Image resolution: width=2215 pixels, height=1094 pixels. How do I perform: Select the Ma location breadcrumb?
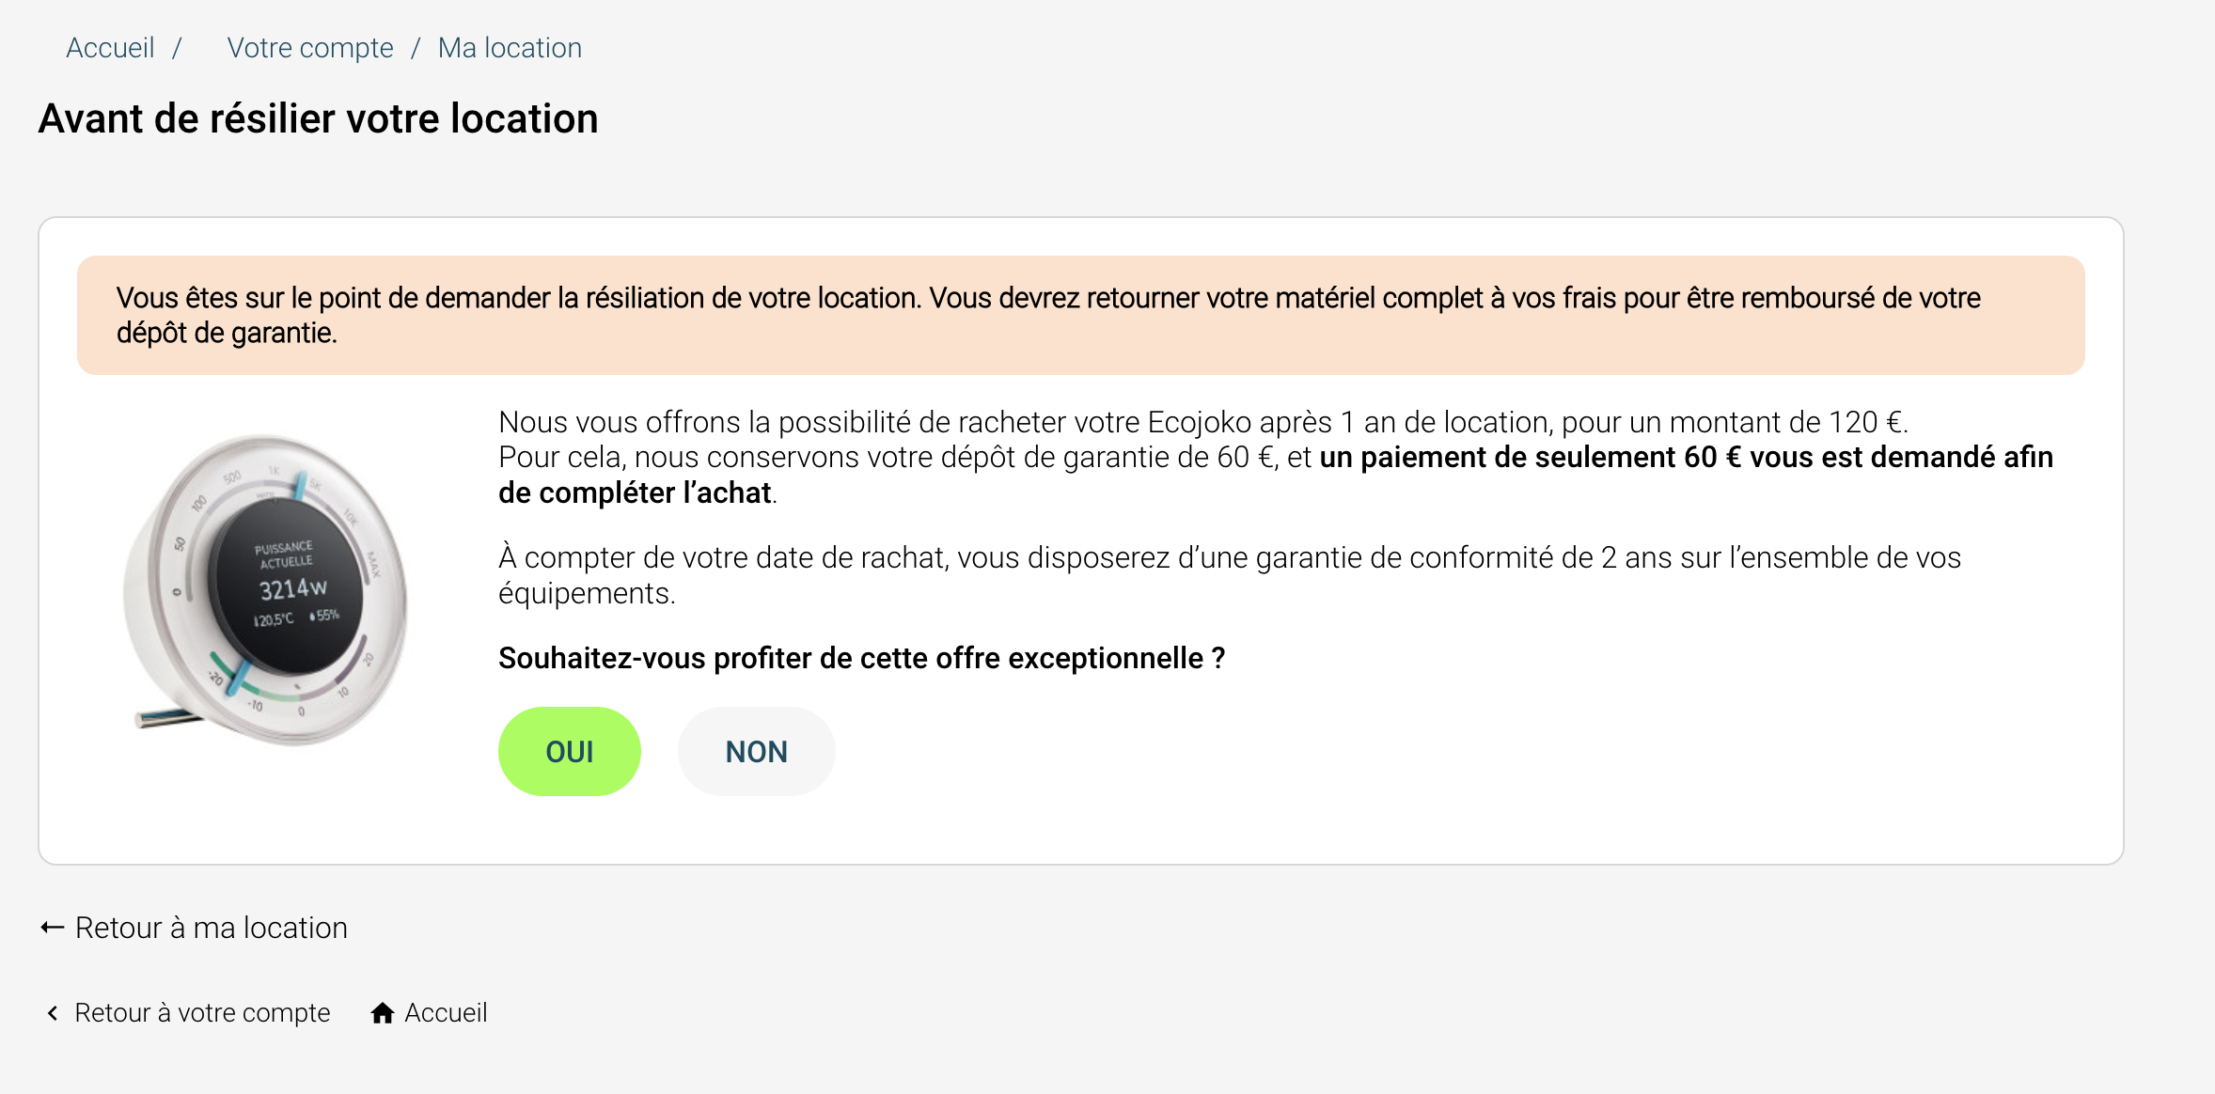[x=510, y=48]
